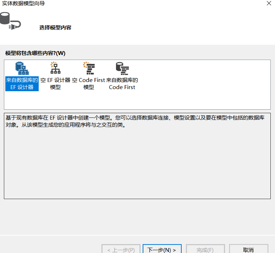
Task: Click the disabled 上一步(P) button
Action: 121,249
